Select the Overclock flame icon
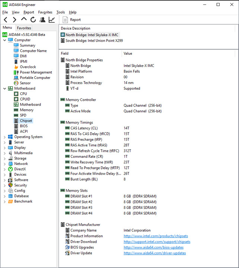This screenshot has height=268, width=239. pos(16,67)
